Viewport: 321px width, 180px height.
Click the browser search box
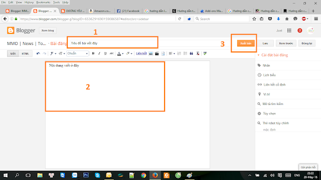pyautogui.click(x=221, y=19)
